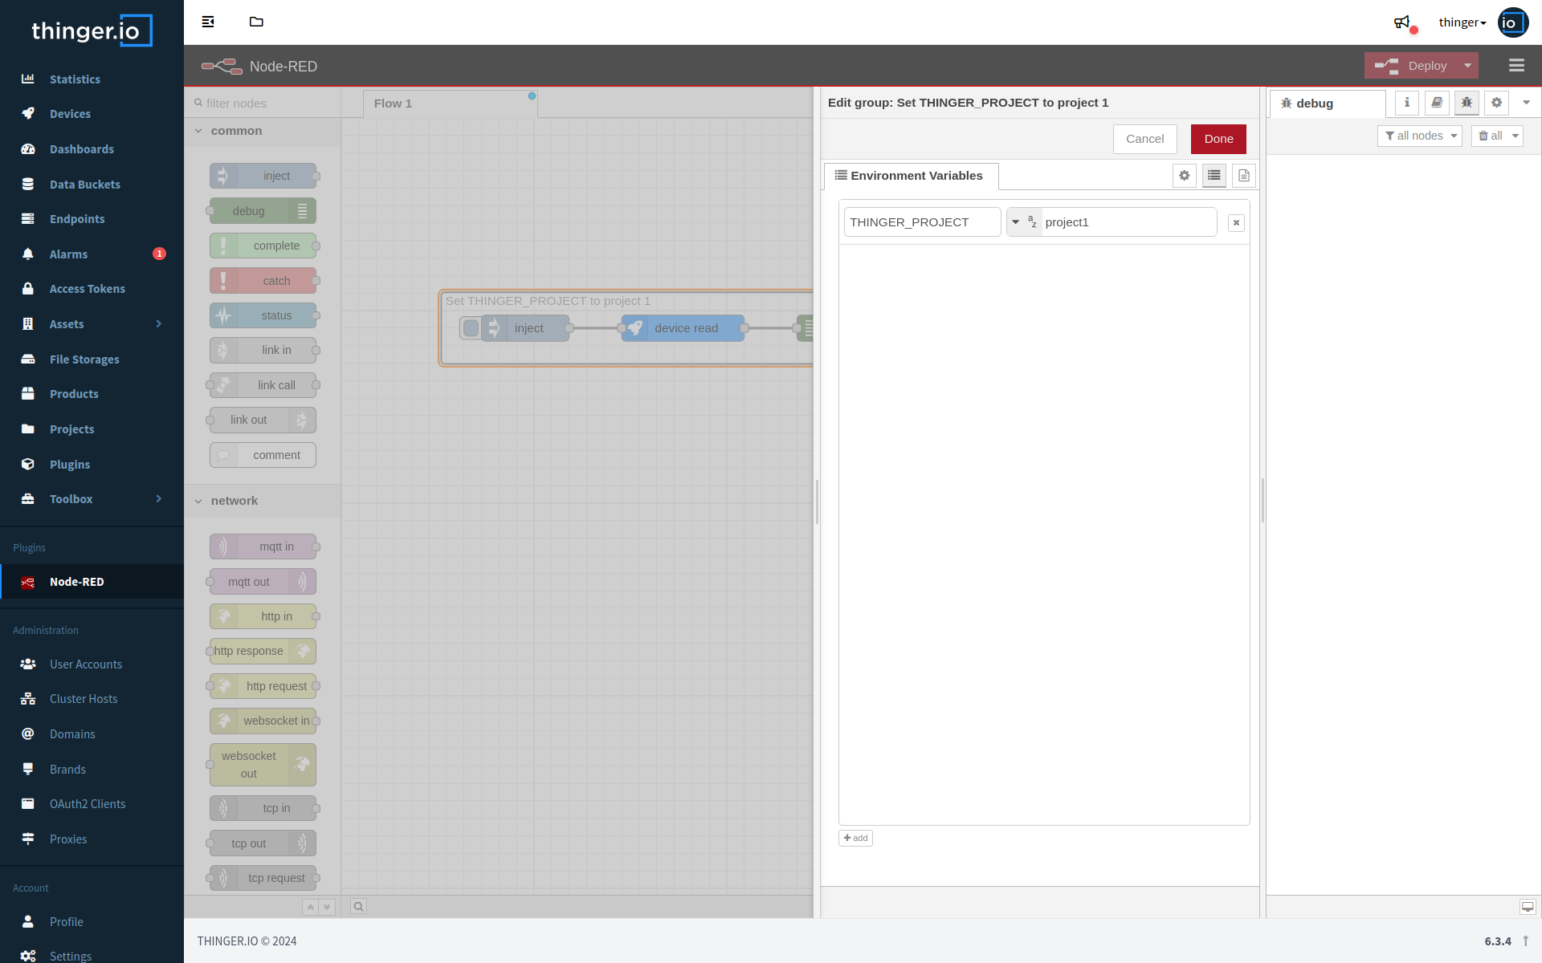The width and height of the screenshot is (1542, 963).
Task: Open the help book sidebar icon
Action: [x=1437, y=103]
